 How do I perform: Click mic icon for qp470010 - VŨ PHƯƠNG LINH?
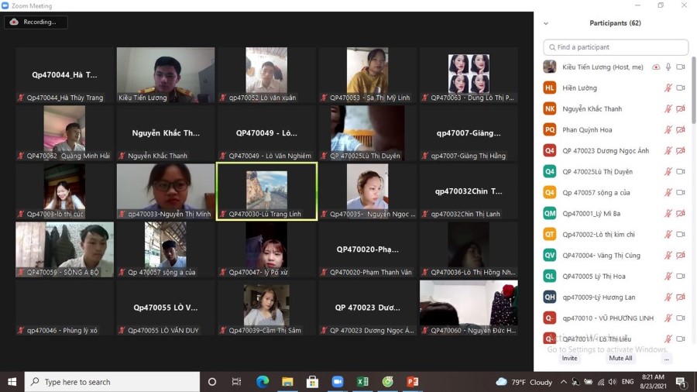tap(668, 318)
